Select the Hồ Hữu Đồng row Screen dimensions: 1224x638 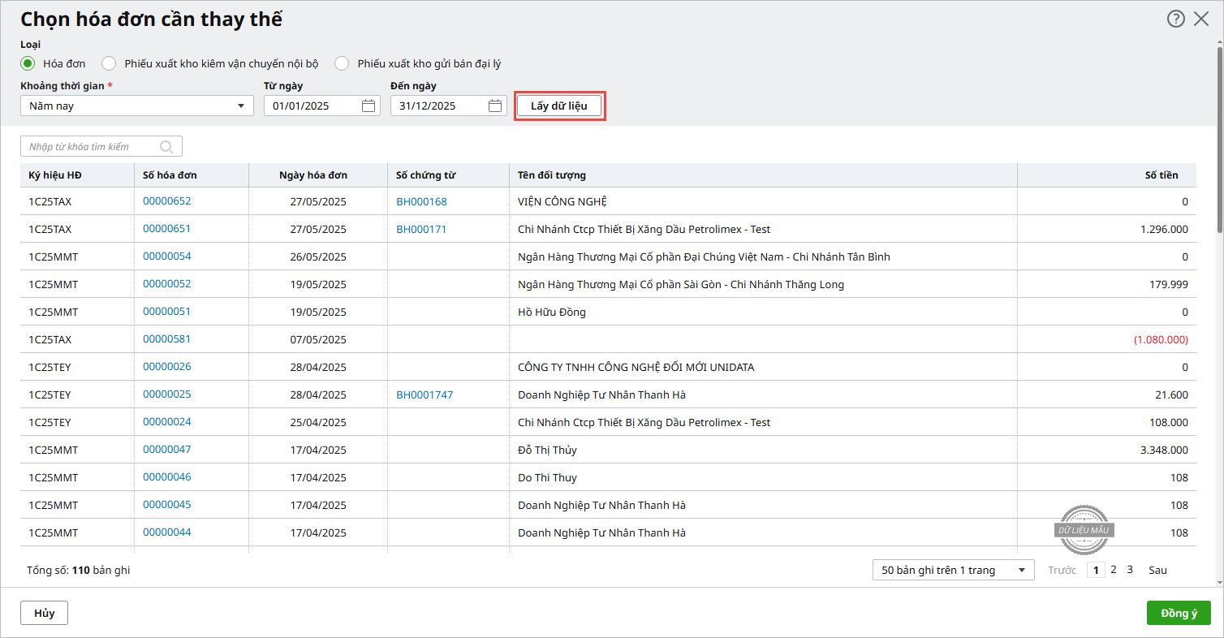[608, 312]
